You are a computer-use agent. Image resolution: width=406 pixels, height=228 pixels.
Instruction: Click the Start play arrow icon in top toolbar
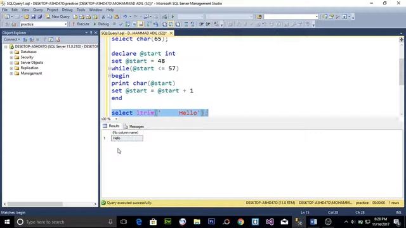(173, 17)
